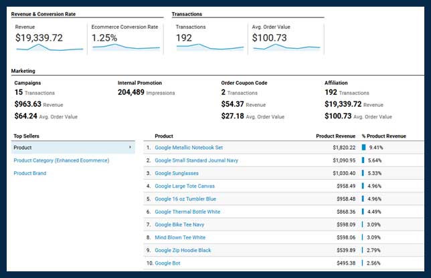Viewport: 431px width, 278px height.
Task: Click the 9.41% product revenue bar
Action: 364,148
